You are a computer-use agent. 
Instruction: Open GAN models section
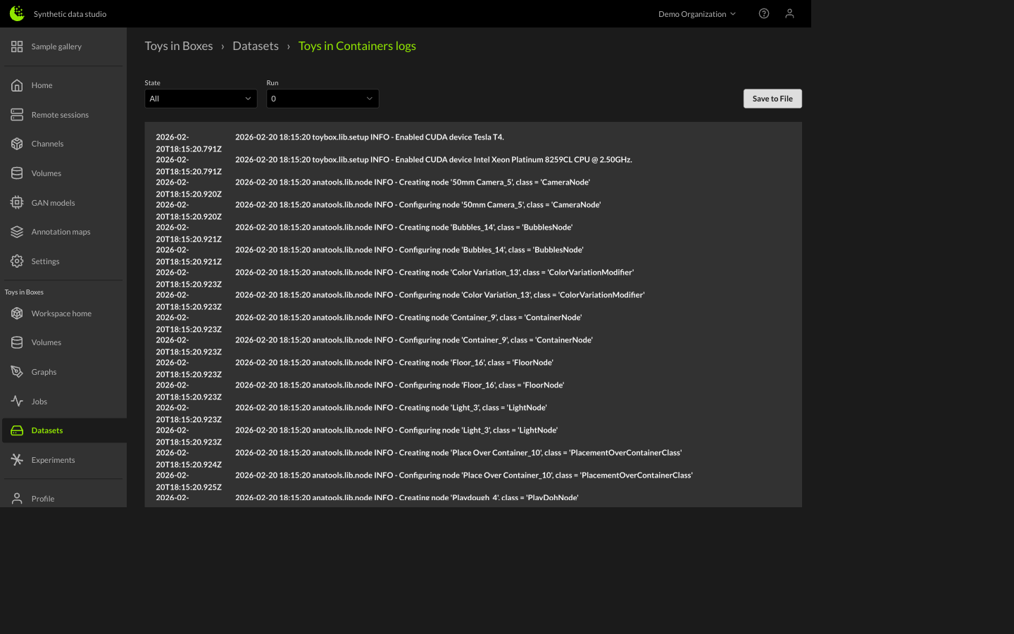click(x=51, y=202)
